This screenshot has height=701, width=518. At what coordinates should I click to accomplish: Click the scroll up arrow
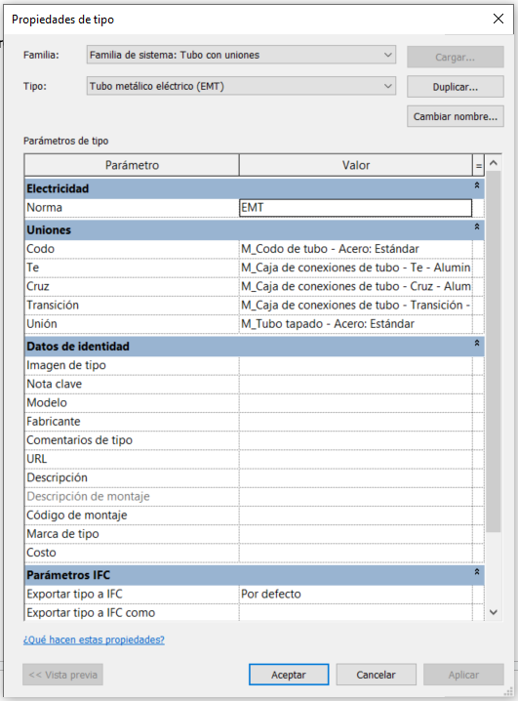pyautogui.click(x=494, y=163)
